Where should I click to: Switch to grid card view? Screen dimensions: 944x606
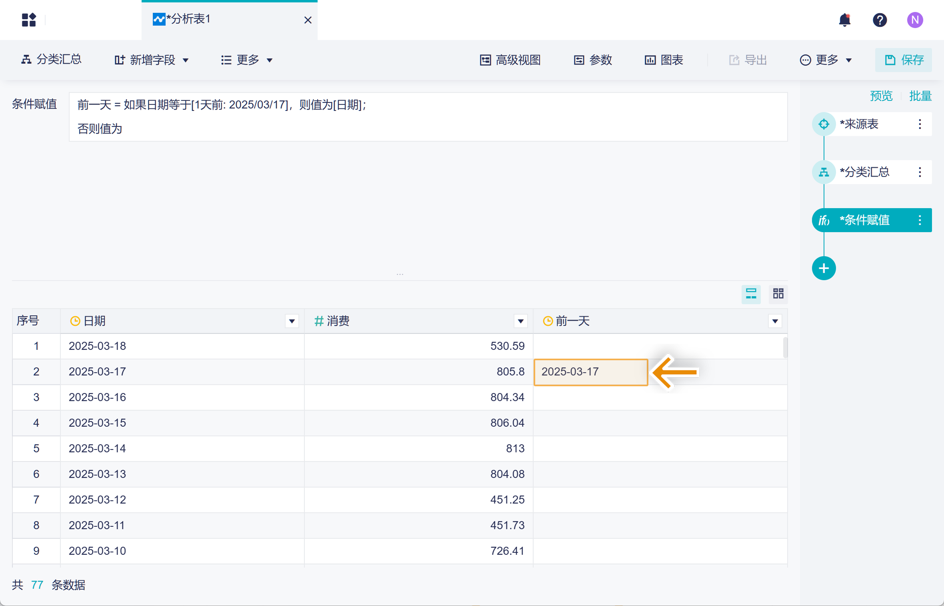(x=778, y=294)
